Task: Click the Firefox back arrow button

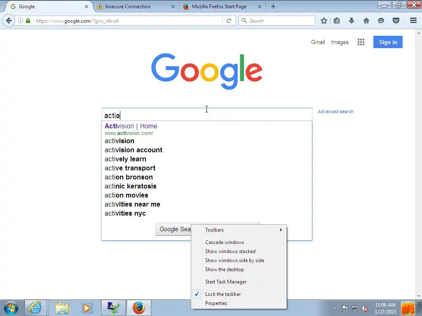Action: [9, 21]
